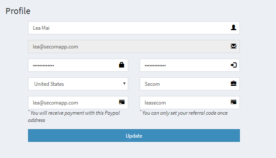Click the card icon in Paypal address field

click(x=121, y=102)
